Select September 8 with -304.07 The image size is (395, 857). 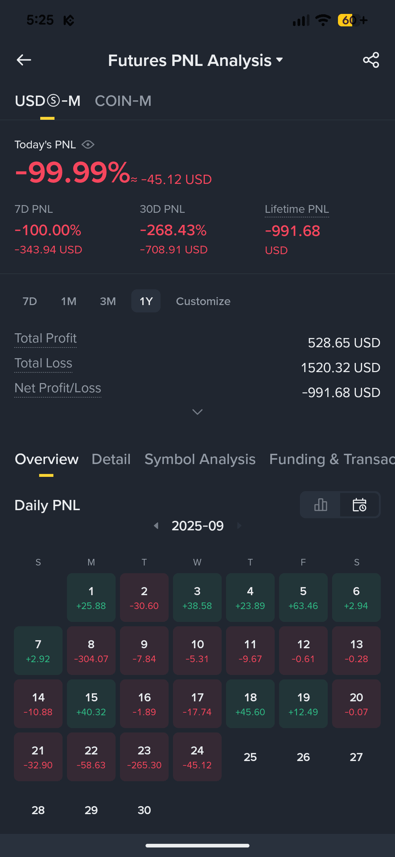[x=91, y=651]
